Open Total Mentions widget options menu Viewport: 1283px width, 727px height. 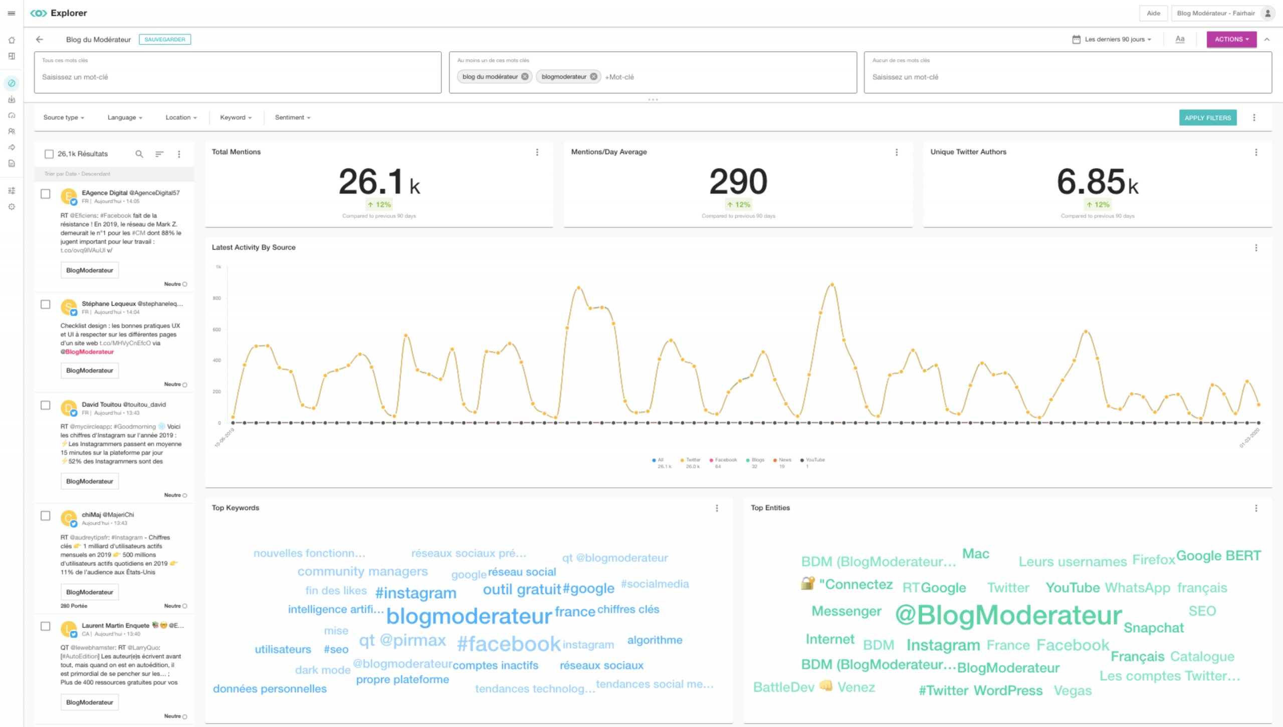coord(537,152)
